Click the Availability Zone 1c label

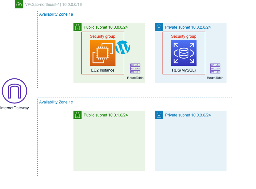click(56, 102)
